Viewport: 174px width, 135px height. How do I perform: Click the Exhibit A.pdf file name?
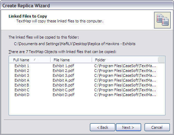64,80
